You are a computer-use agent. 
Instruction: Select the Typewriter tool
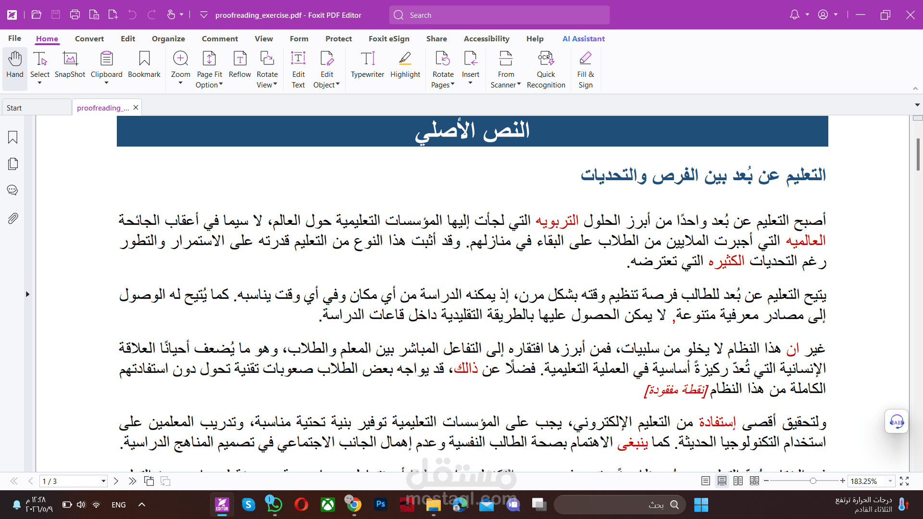pyautogui.click(x=367, y=65)
